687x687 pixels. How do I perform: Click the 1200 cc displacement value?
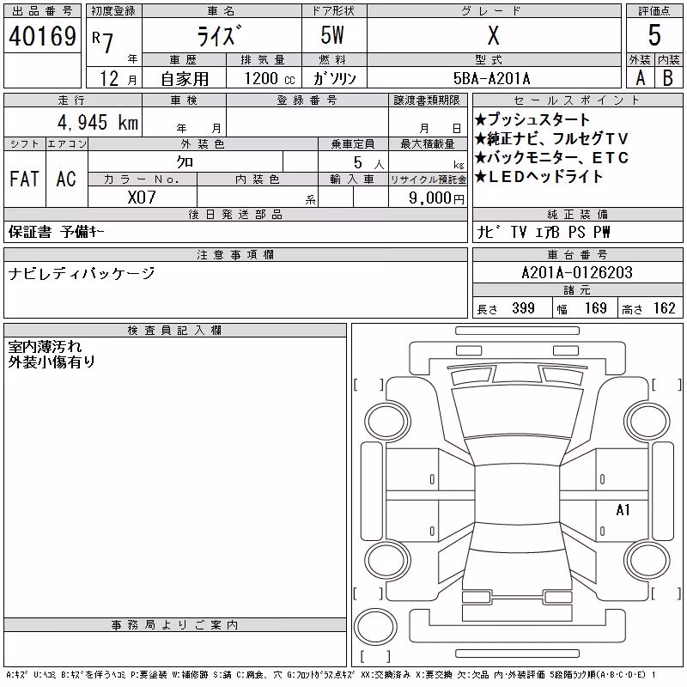click(x=270, y=79)
